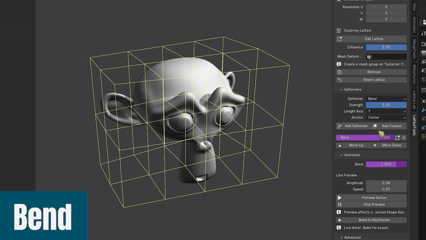
Task: Click the Reset Lattice button
Action: [371, 80]
